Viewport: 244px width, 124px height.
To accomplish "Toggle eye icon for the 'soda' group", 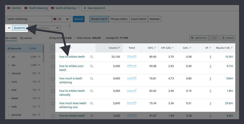I will click(x=39, y=106).
